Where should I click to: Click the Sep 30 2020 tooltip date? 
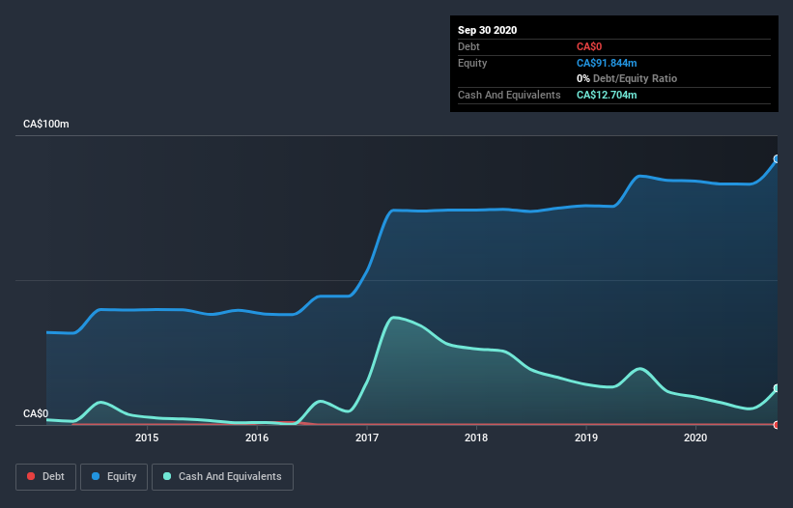pyautogui.click(x=488, y=30)
